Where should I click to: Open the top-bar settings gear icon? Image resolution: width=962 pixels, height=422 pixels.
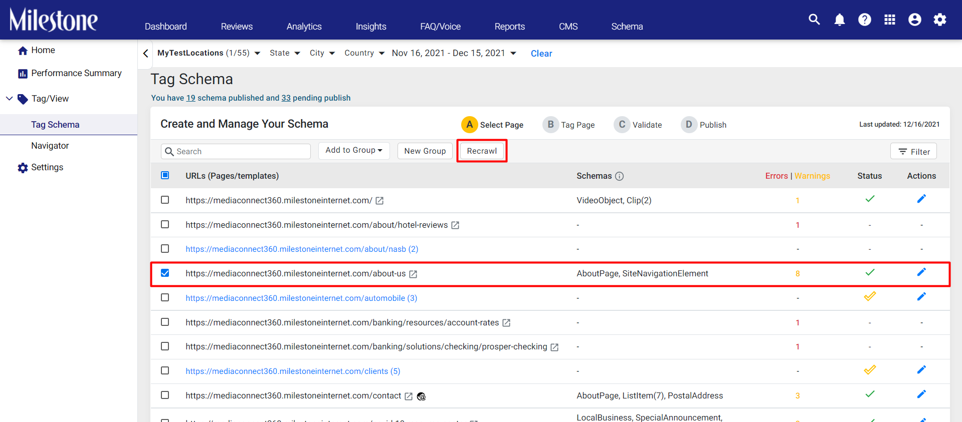tap(940, 20)
